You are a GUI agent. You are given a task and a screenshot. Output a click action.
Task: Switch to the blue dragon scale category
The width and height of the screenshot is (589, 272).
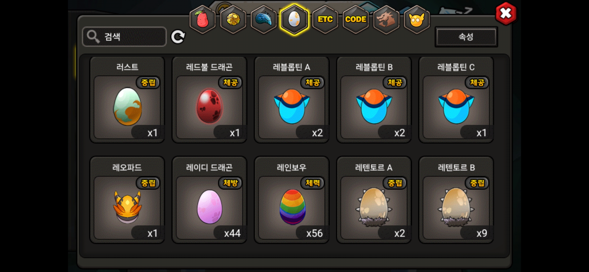point(264,19)
